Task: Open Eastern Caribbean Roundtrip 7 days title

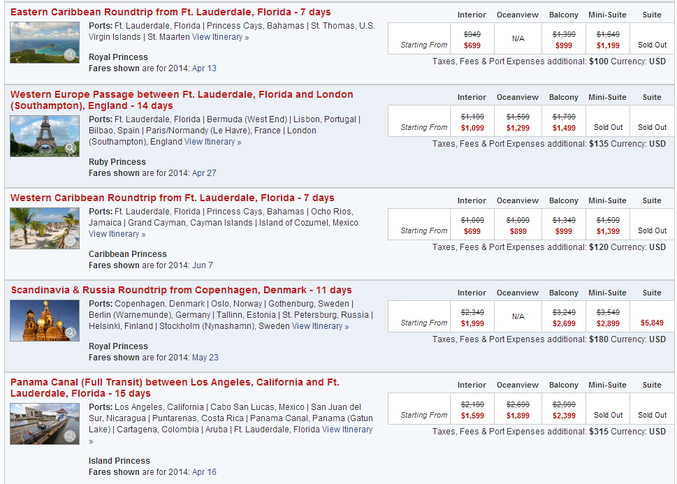Action: coord(170,12)
